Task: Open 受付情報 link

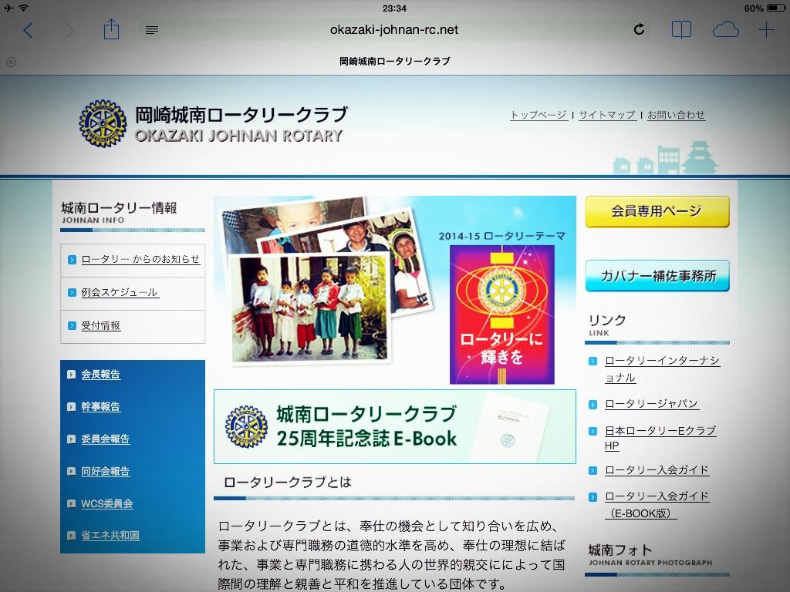Action: pyautogui.click(x=101, y=326)
